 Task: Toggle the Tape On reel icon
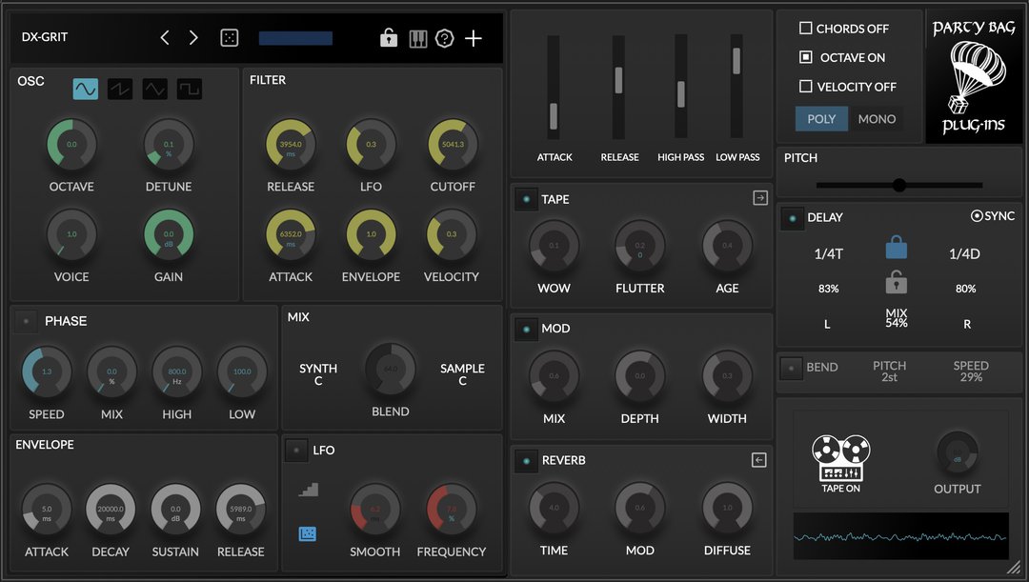(840, 459)
